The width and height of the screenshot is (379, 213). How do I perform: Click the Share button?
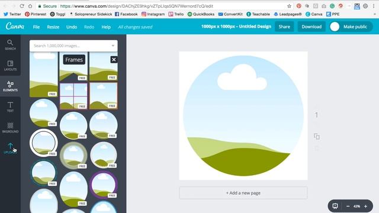coord(284,27)
